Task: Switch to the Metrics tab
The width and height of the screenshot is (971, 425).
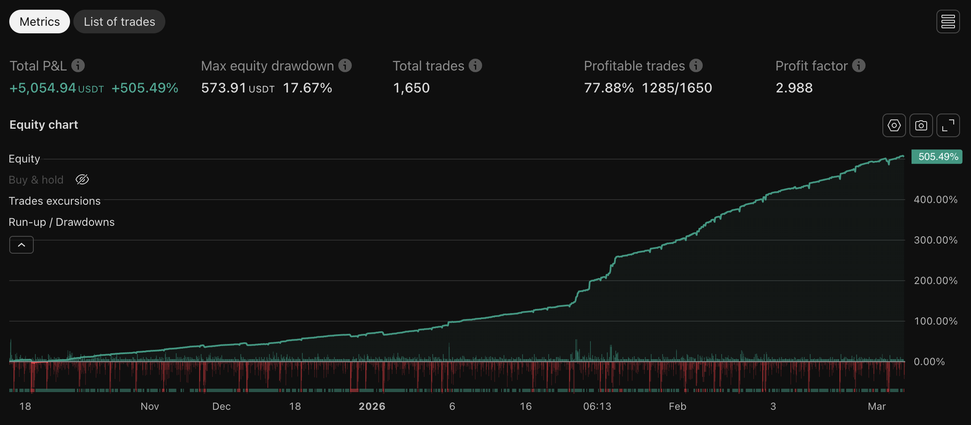Action: (40, 22)
